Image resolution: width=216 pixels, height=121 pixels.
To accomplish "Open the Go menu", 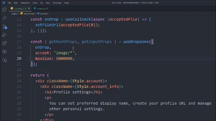I will tap(42, 3).
